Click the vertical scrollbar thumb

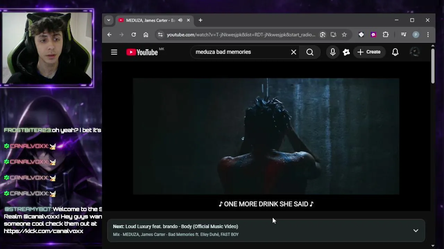(x=433, y=66)
